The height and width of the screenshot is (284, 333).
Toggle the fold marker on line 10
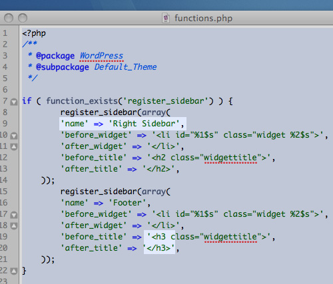tap(14, 136)
